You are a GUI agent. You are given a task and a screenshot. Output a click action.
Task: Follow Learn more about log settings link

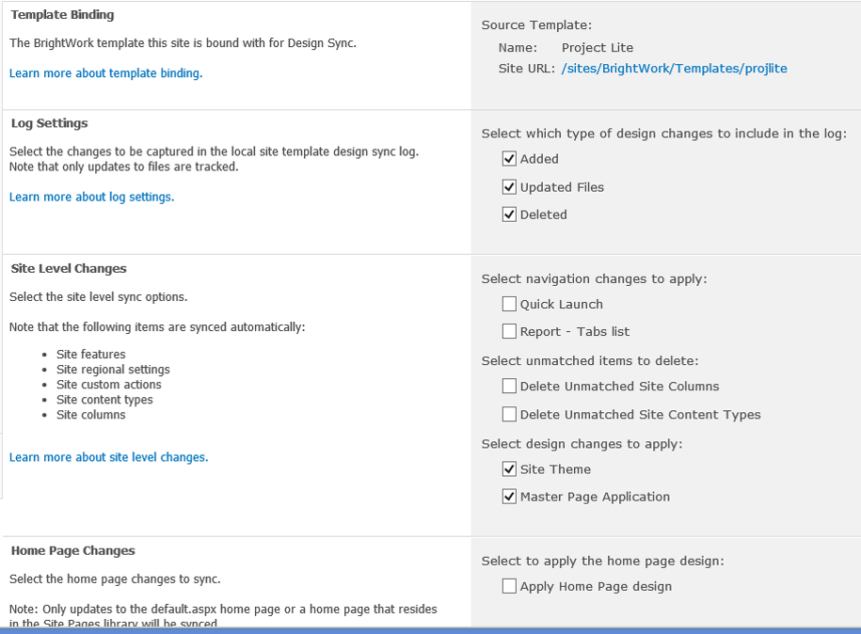point(91,197)
